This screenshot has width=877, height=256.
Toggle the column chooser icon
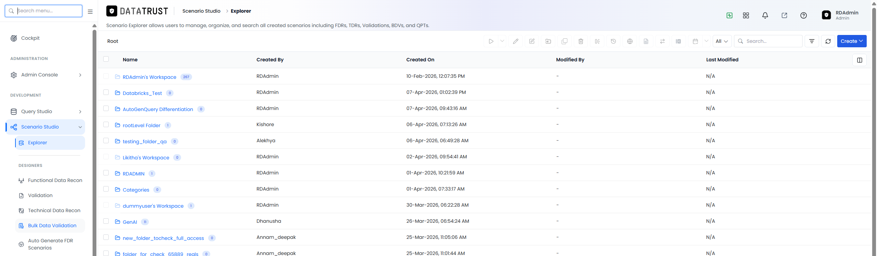(860, 60)
